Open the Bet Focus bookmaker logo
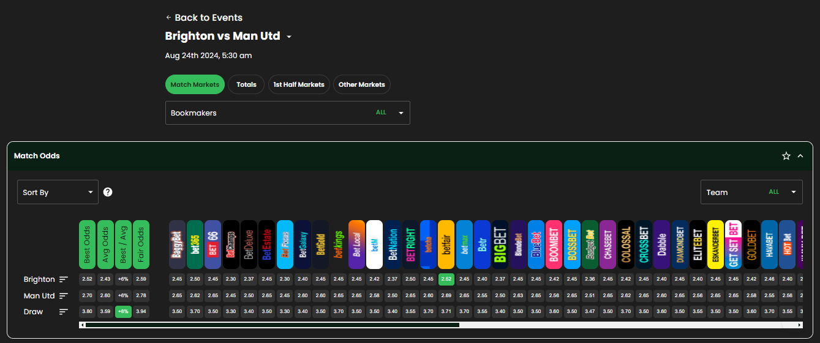Image resolution: width=820 pixels, height=343 pixels. 285,245
